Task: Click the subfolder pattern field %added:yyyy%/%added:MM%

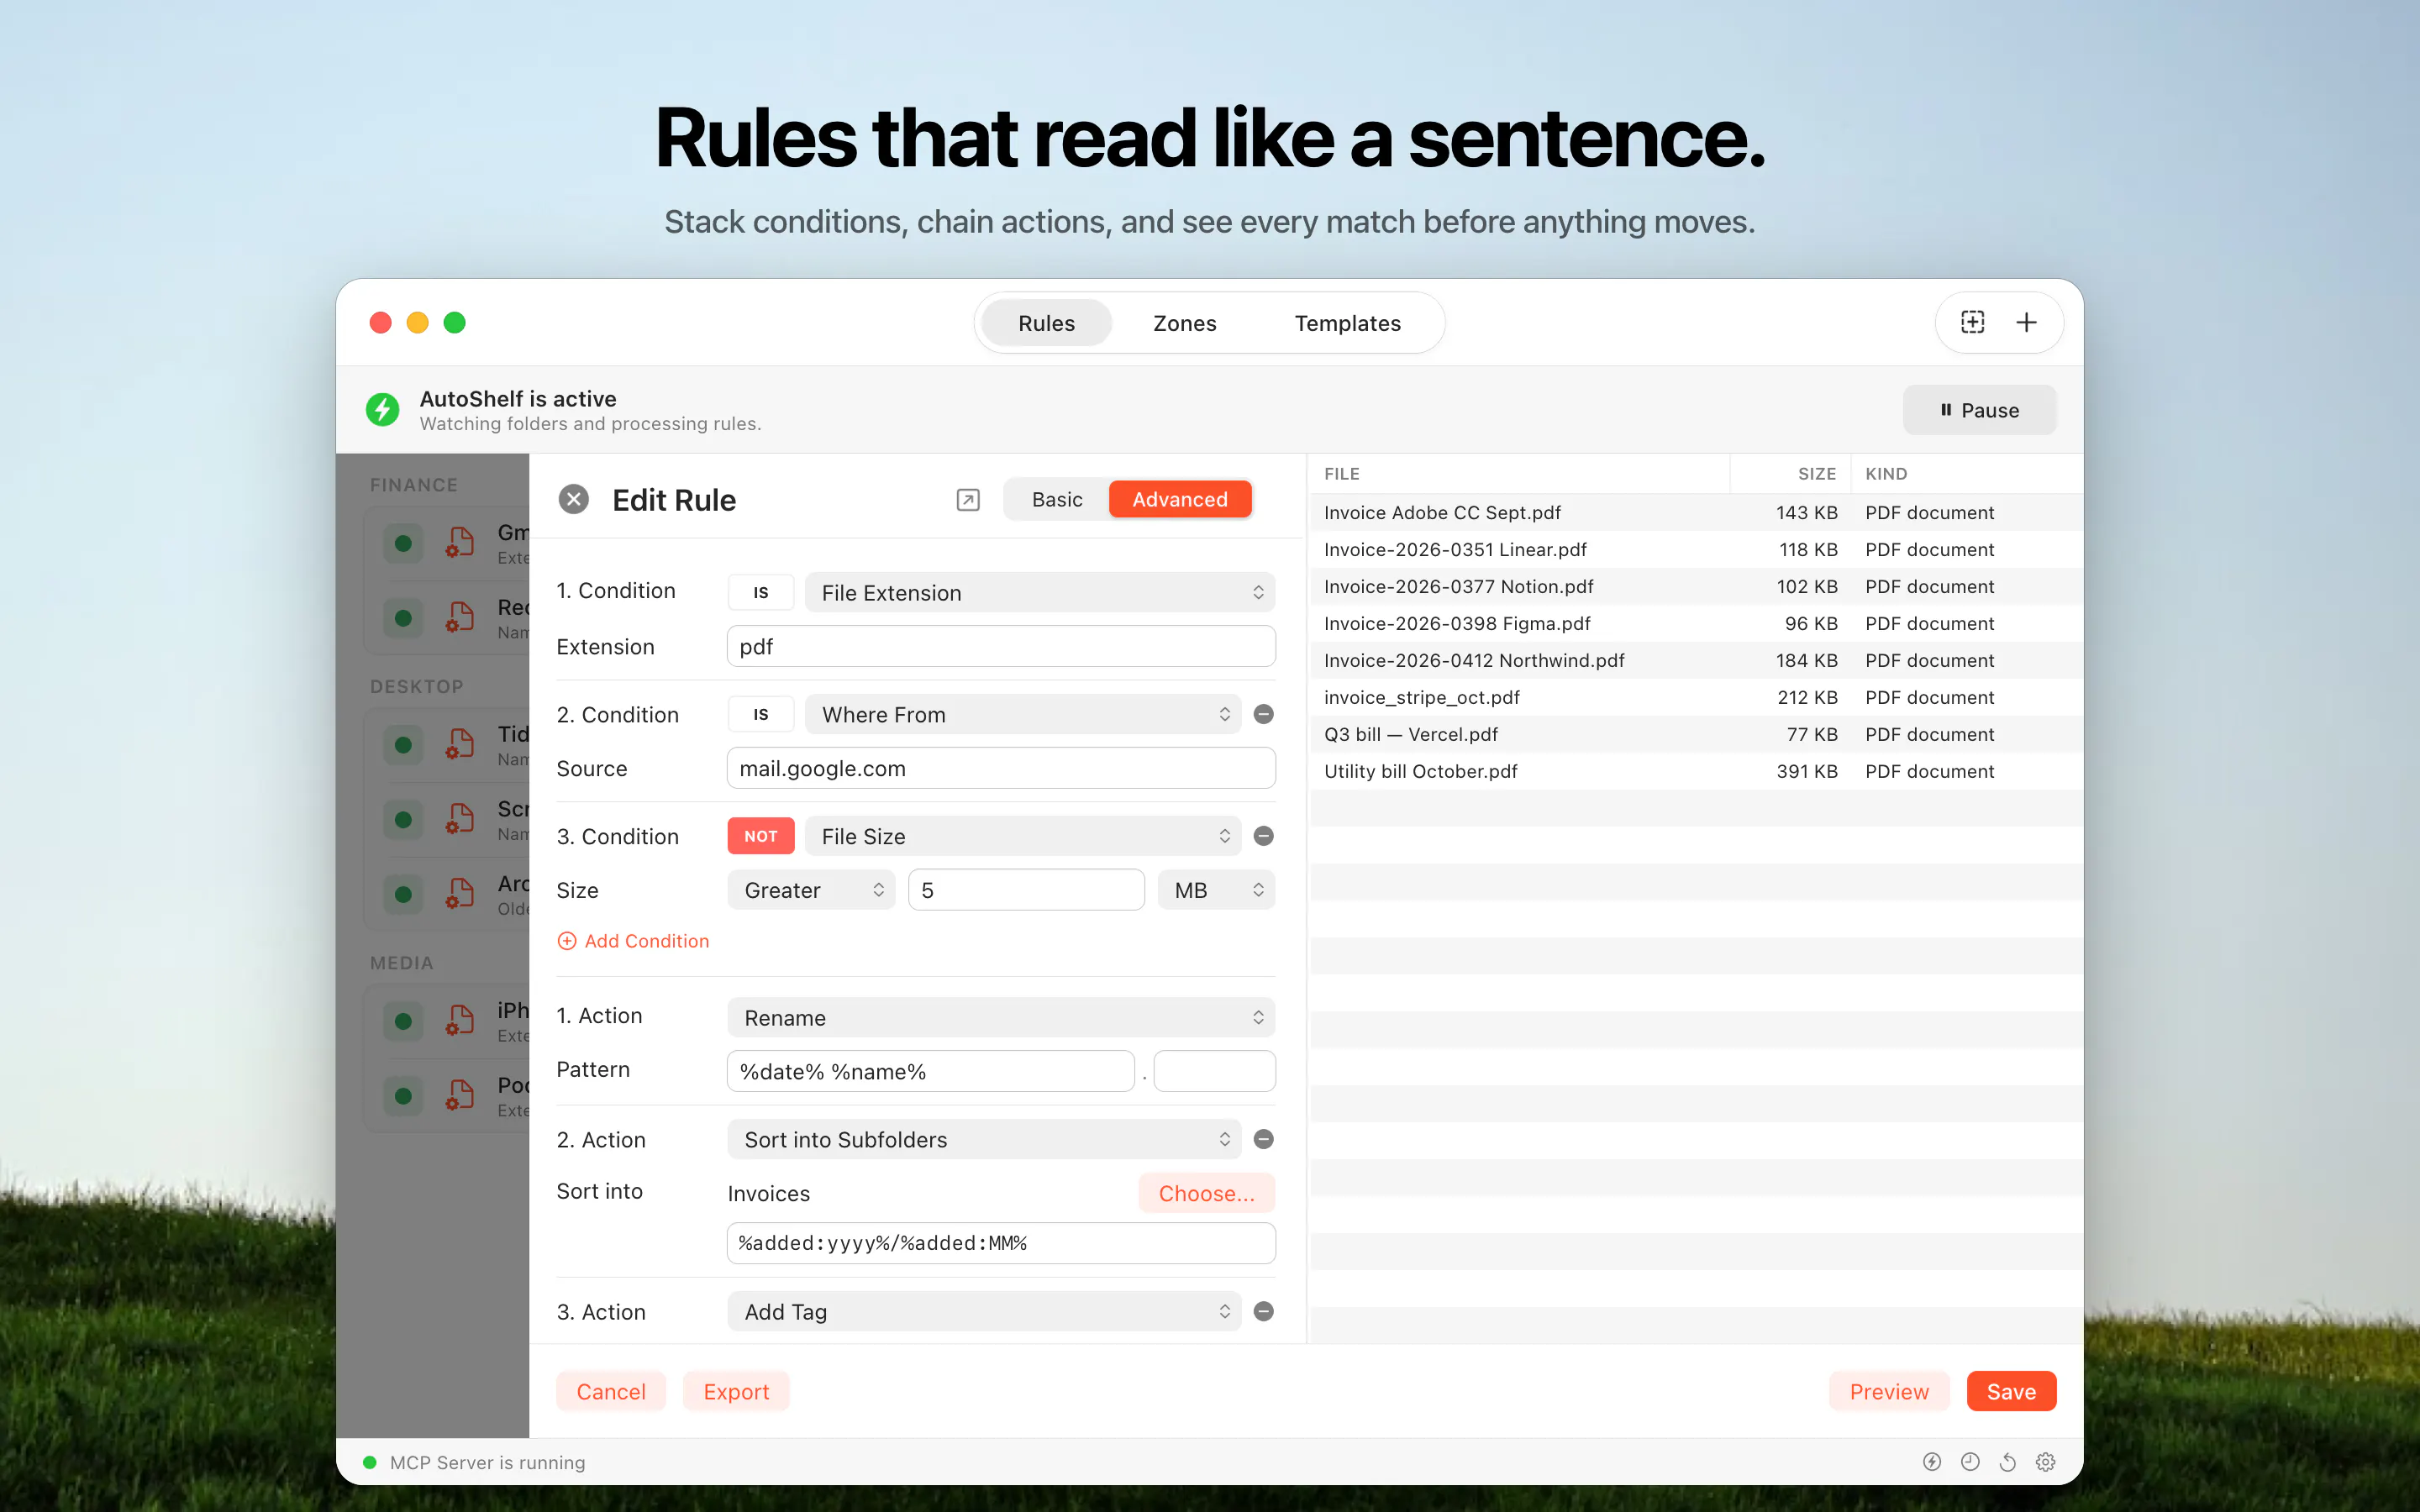Action: click(1001, 1243)
